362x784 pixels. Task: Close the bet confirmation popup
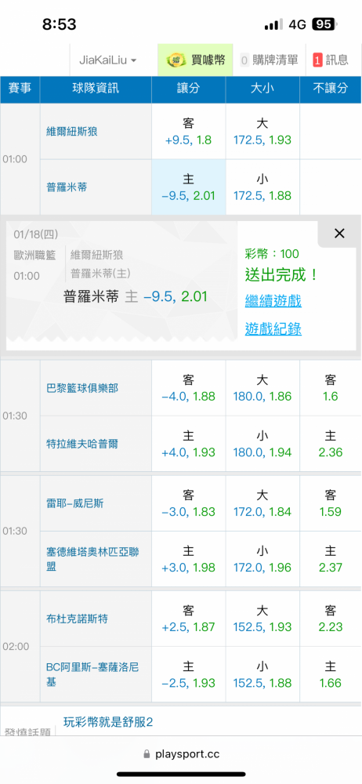339,234
